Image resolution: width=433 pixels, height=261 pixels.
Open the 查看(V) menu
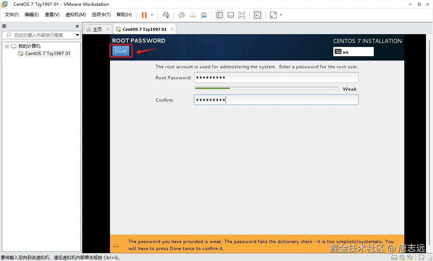point(52,15)
